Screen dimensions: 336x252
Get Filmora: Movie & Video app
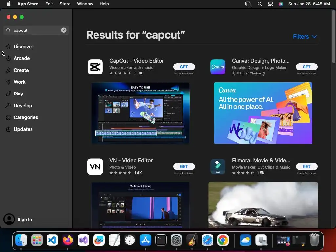pos(307,166)
